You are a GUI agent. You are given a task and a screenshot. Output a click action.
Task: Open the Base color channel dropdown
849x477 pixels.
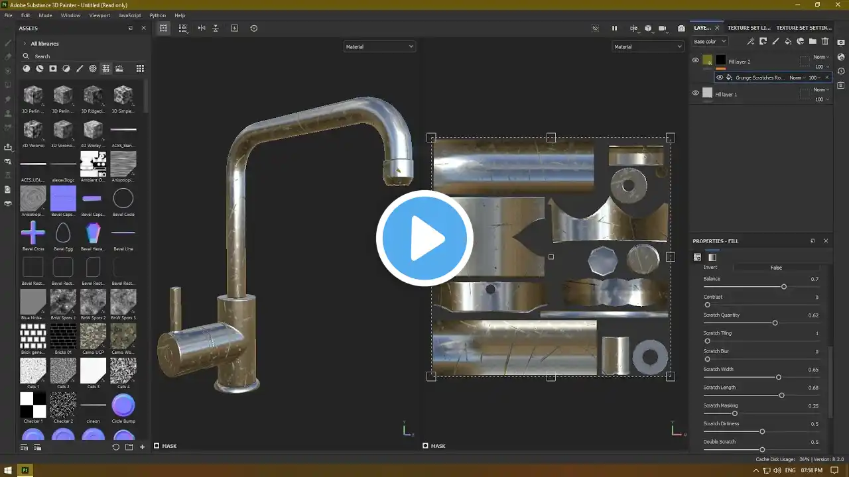[710, 41]
